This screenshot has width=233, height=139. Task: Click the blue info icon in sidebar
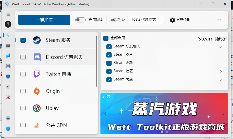coord(8,129)
